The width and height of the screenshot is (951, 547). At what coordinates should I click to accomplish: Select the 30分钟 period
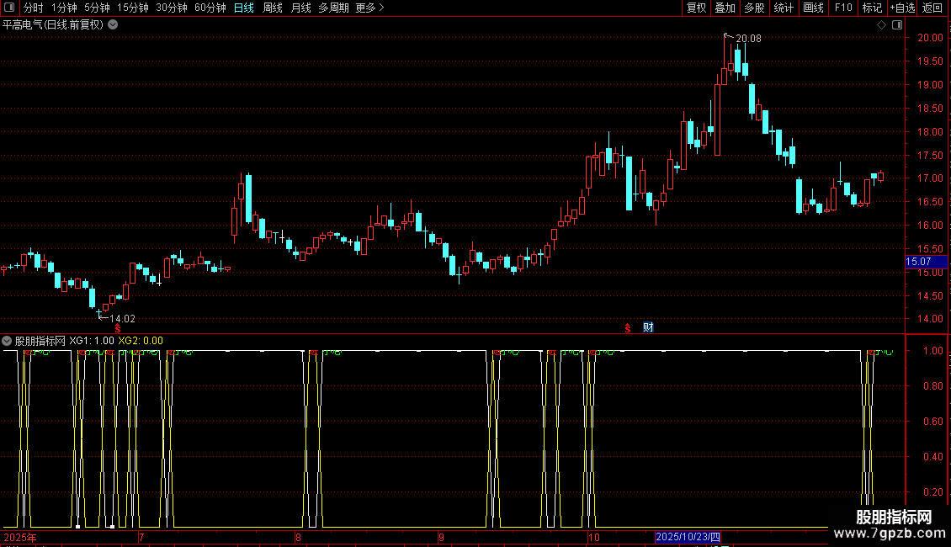pos(171,8)
